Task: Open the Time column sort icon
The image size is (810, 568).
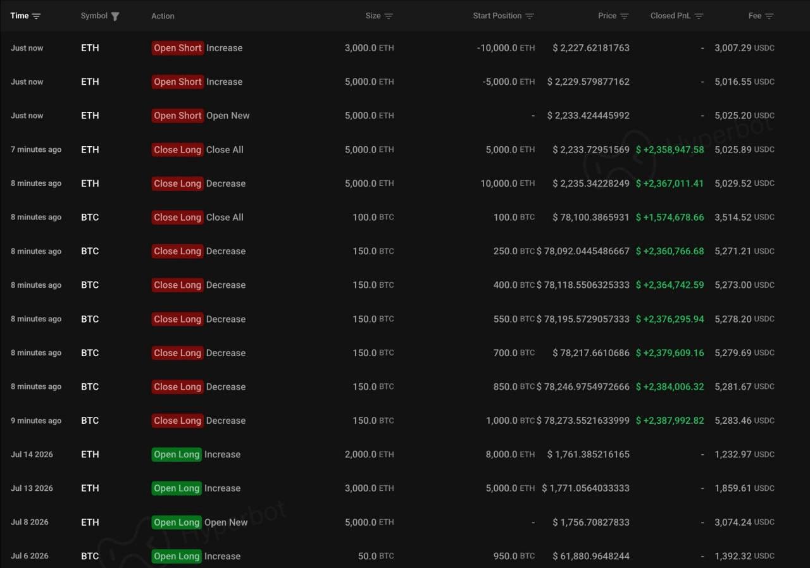Action: (37, 16)
